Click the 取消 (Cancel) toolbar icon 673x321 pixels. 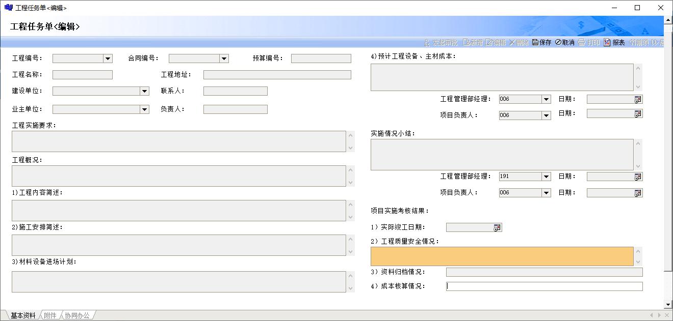(x=564, y=43)
